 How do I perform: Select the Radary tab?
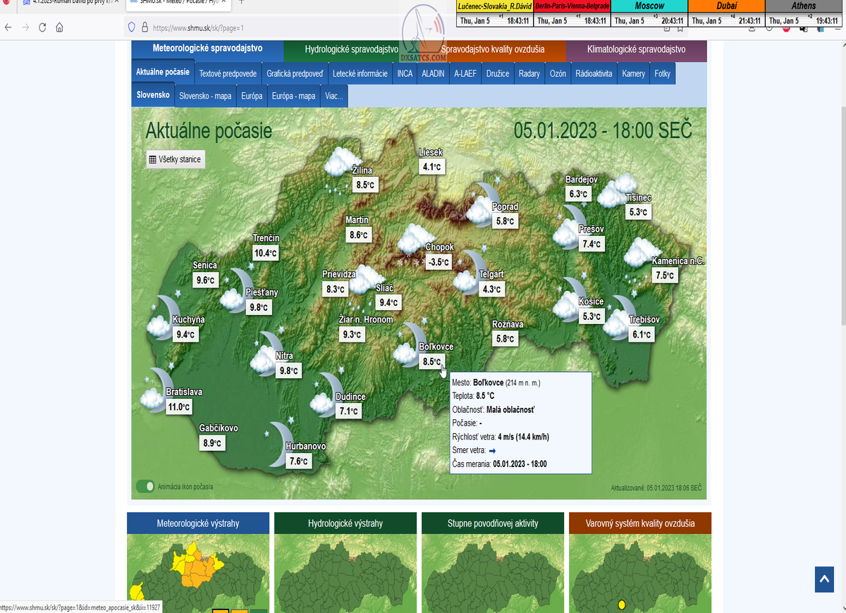[529, 73]
